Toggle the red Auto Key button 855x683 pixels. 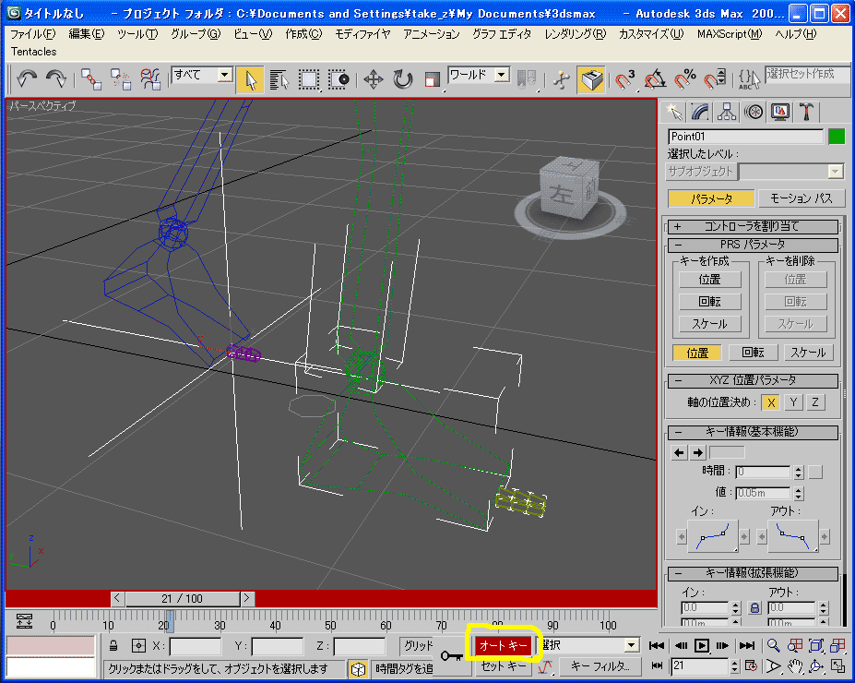[x=504, y=646]
